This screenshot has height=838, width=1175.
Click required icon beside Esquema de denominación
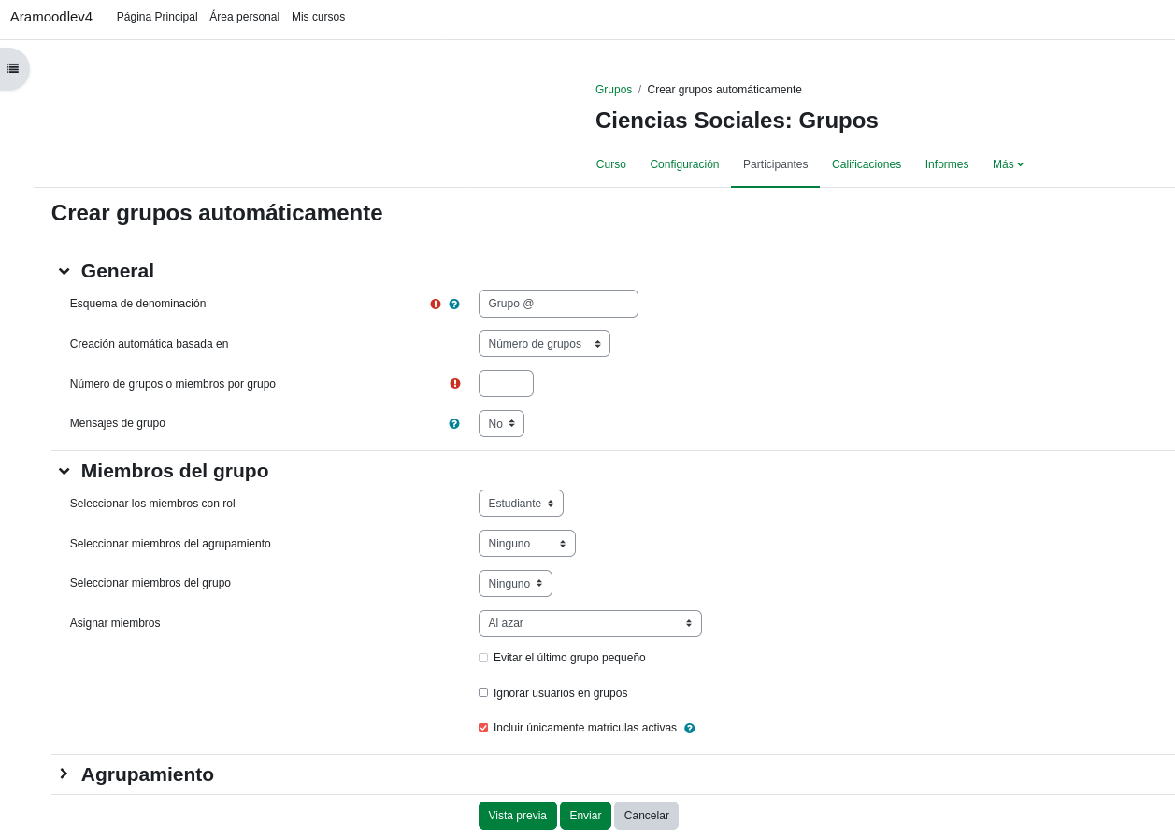(x=436, y=305)
